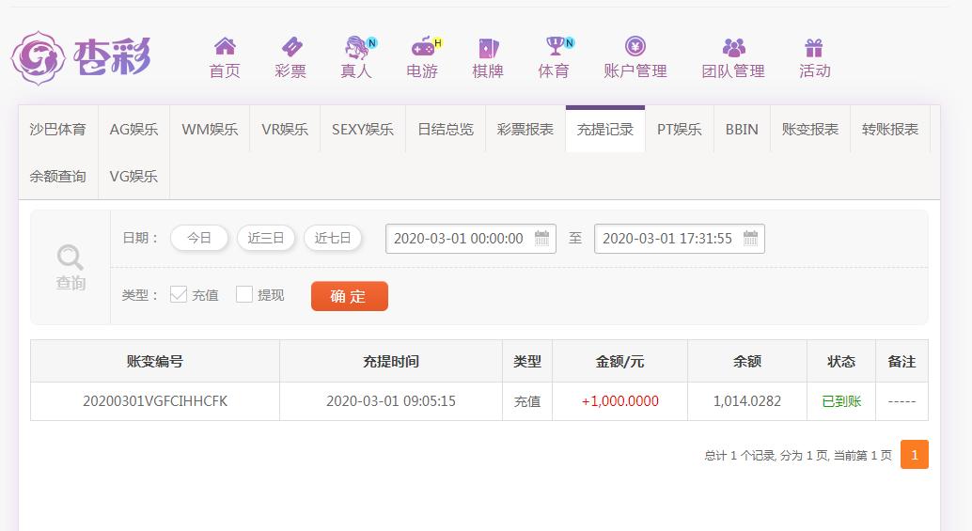Switch to the BBIN tab
This screenshot has height=531, width=972.
[742, 129]
